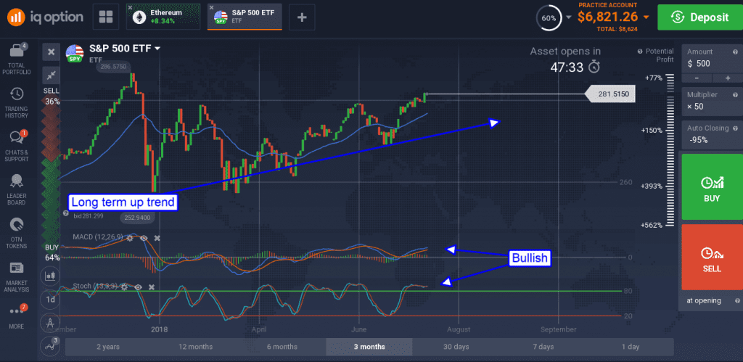Collapse the chart using the shrink arrows icon
The image size is (743, 362).
(x=52, y=75)
